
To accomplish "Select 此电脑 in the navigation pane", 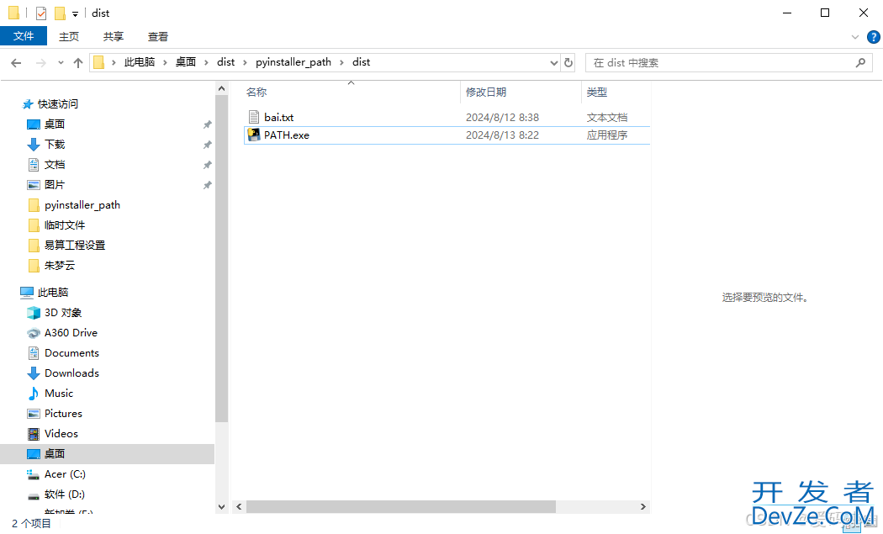I will (52, 293).
